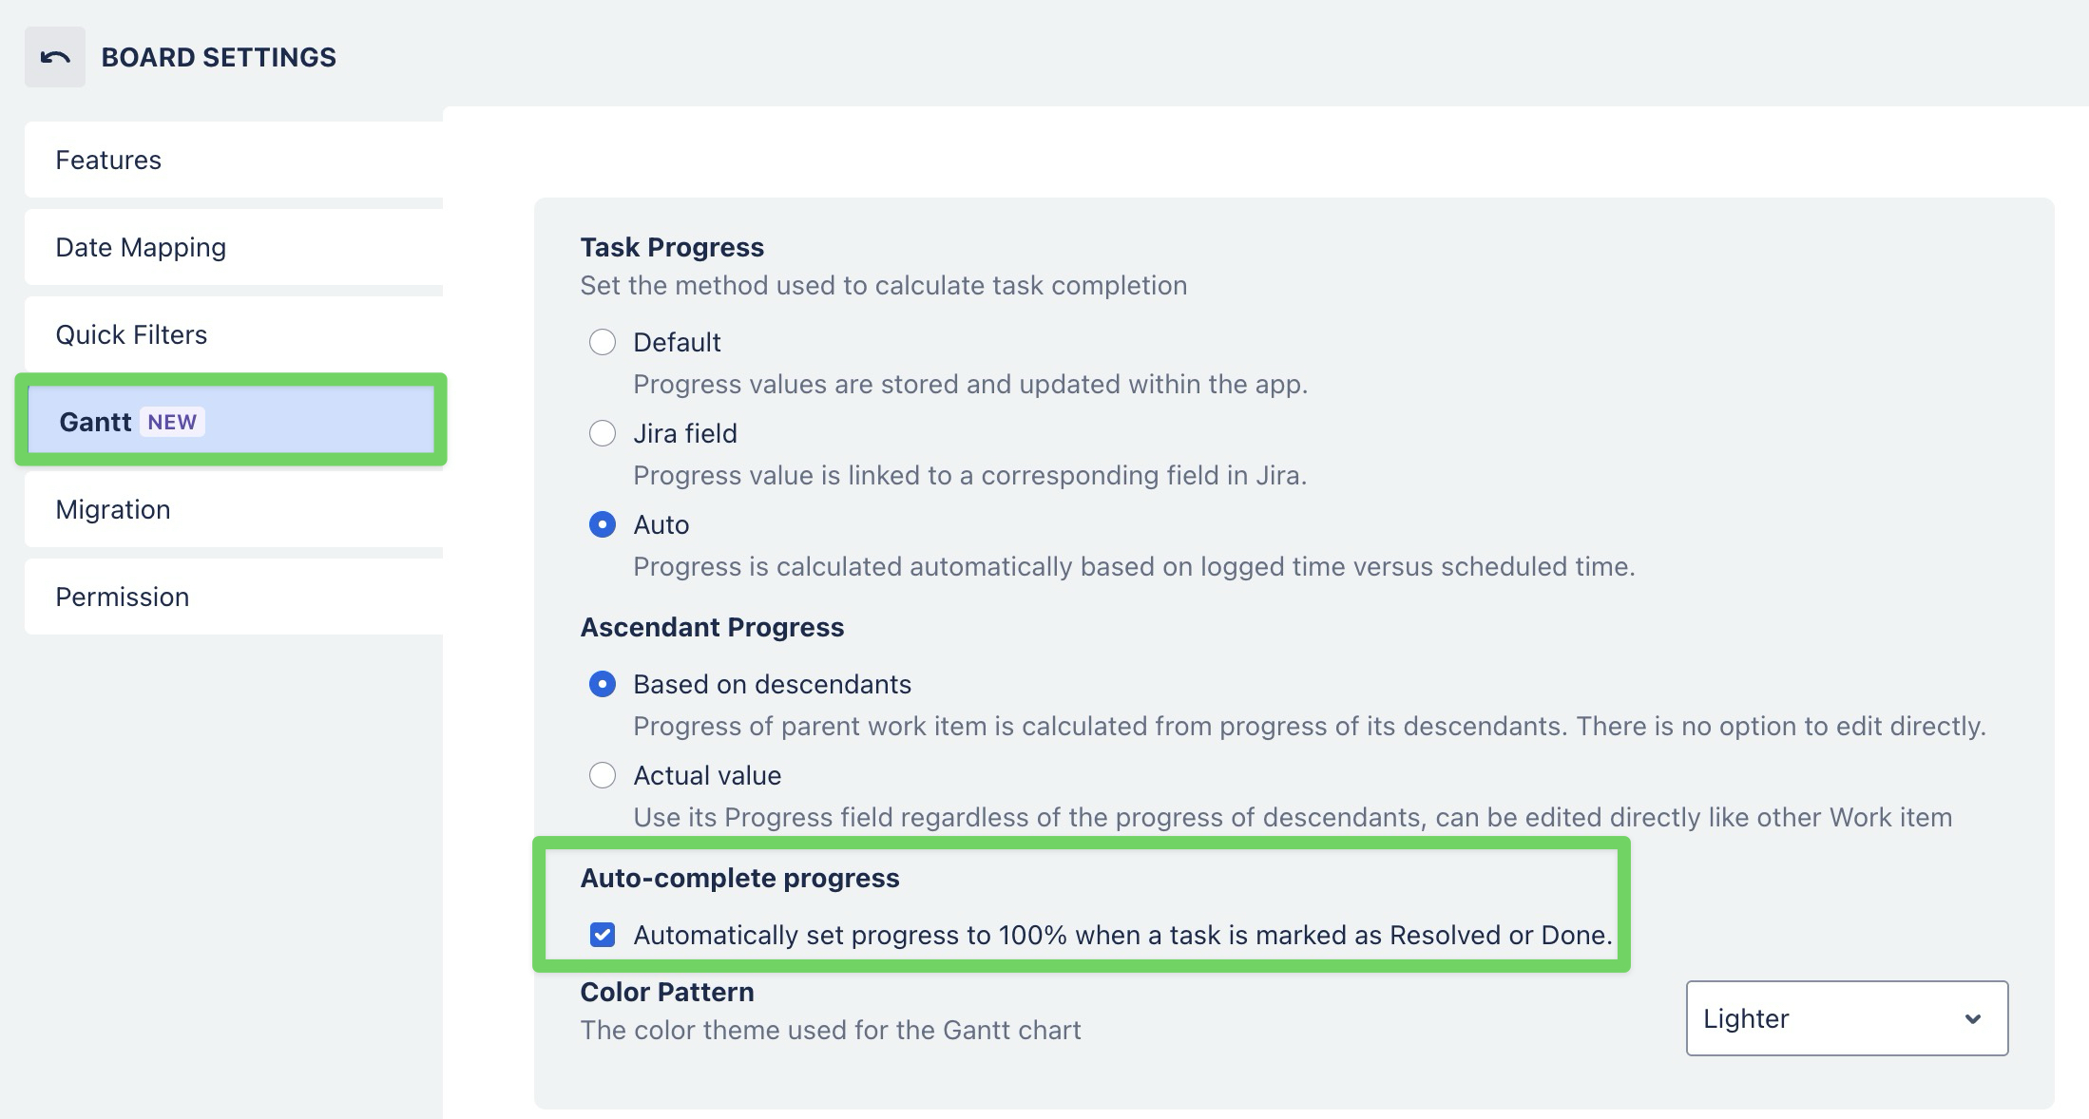Select the Default task progress radio

point(603,342)
